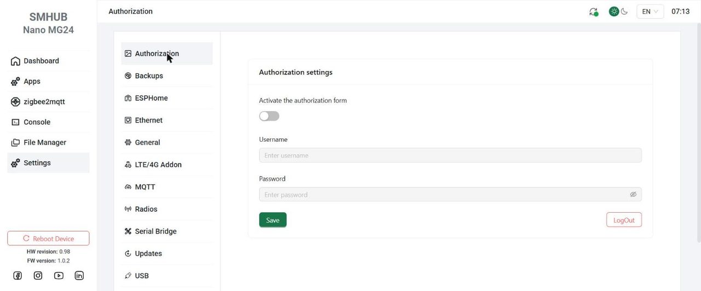701x291 pixels.
Task: Open the Backups settings tab
Action: 167,76
